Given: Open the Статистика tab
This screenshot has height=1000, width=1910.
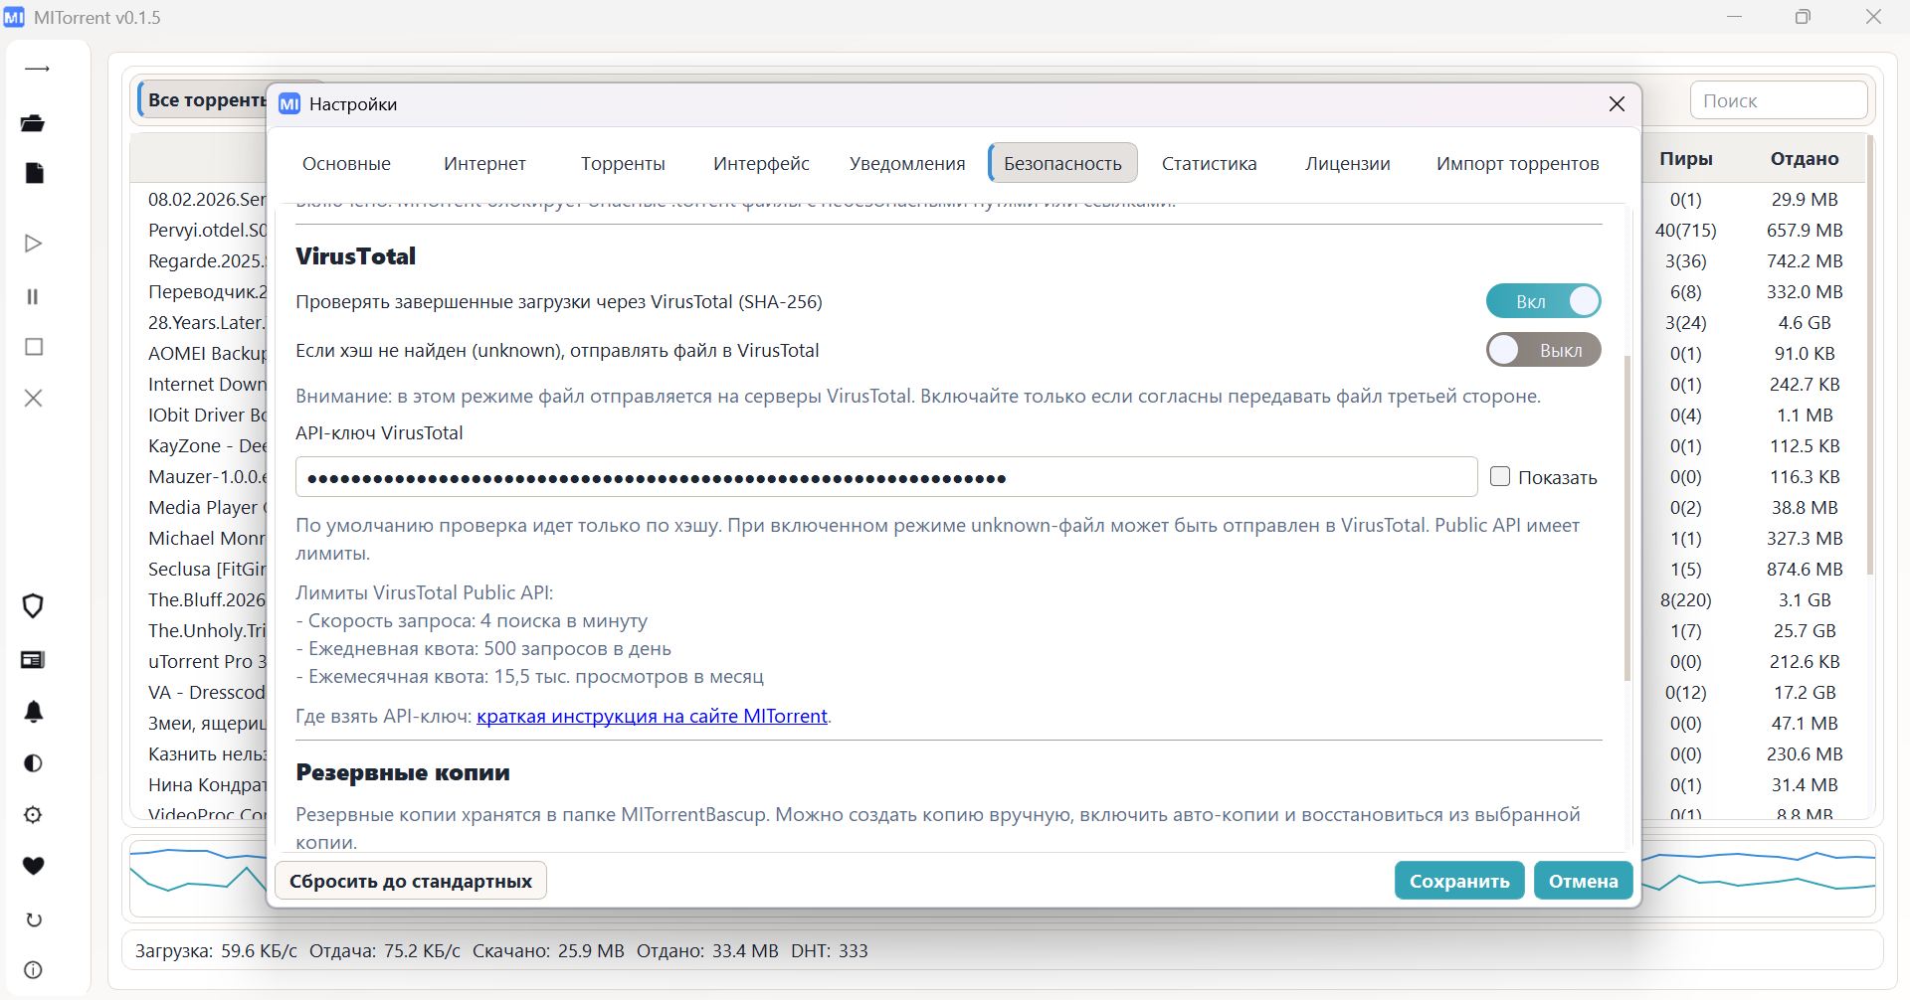Looking at the screenshot, I should click(x=1209, y=164).
